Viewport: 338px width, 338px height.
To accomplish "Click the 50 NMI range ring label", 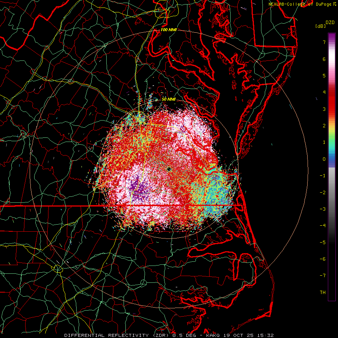I will (x=169, y=99).
